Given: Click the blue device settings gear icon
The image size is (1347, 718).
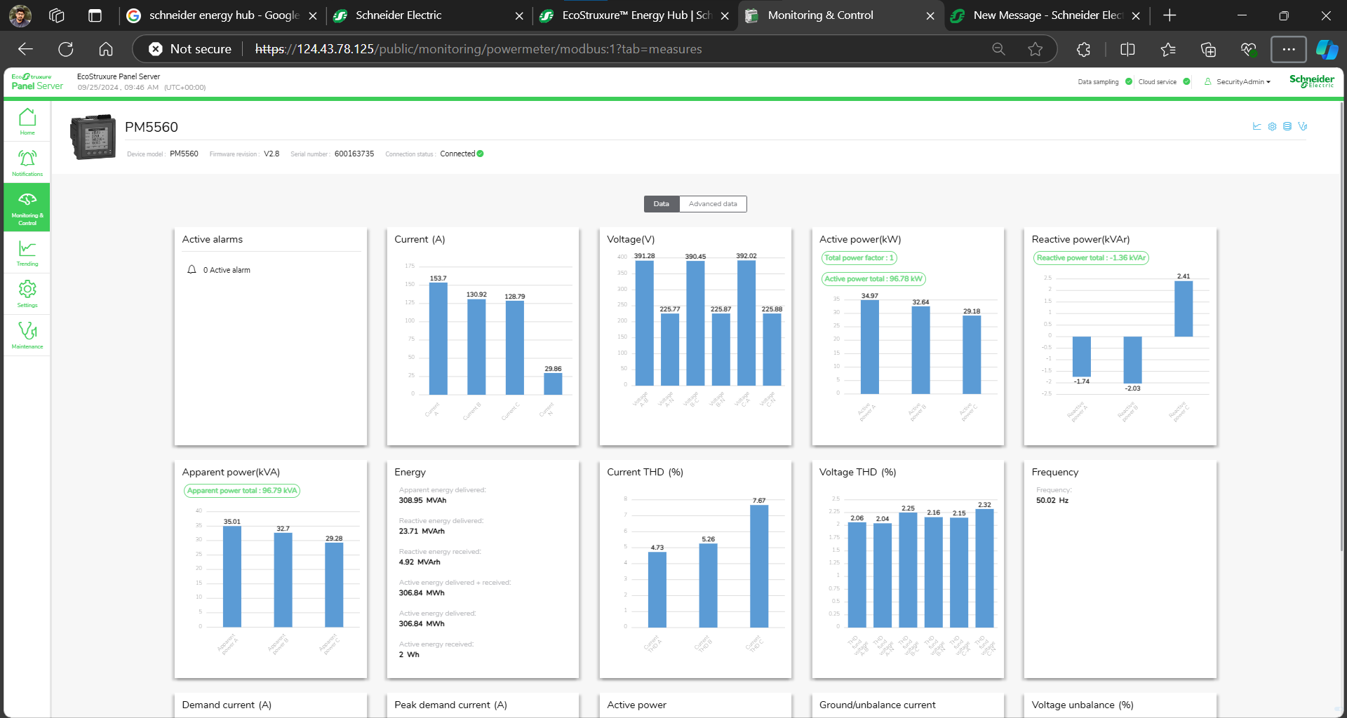Looking at the screenshot, I should tap(1272, 126).
